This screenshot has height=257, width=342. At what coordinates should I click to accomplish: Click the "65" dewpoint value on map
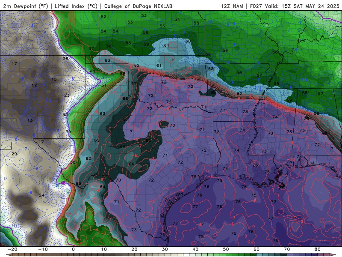point(97,140)
